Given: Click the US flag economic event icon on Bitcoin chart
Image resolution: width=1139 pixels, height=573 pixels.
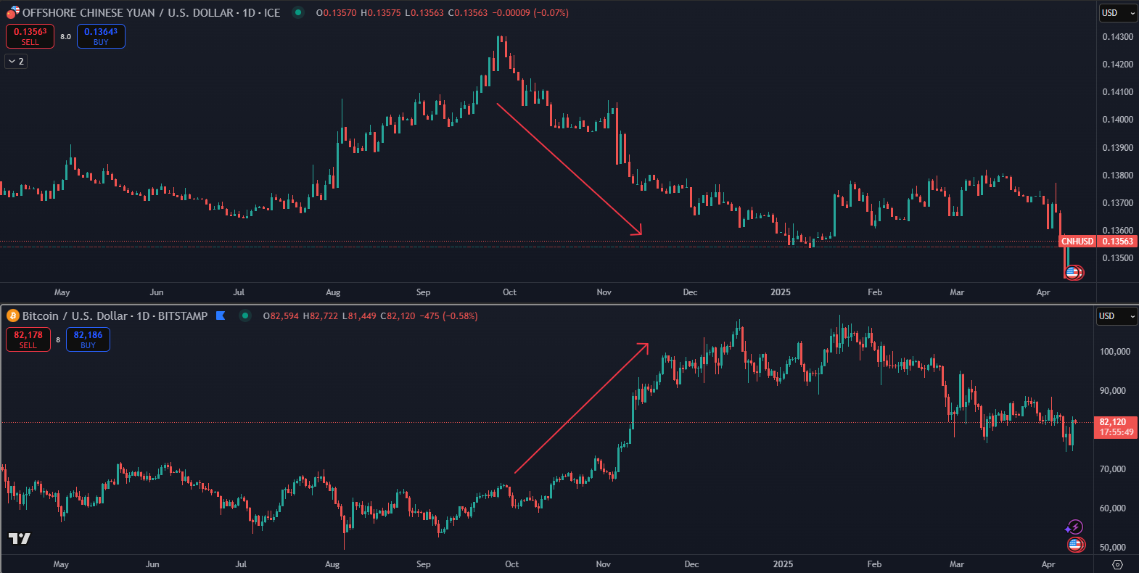Looking at the screenshot, I should (1075, 544).
